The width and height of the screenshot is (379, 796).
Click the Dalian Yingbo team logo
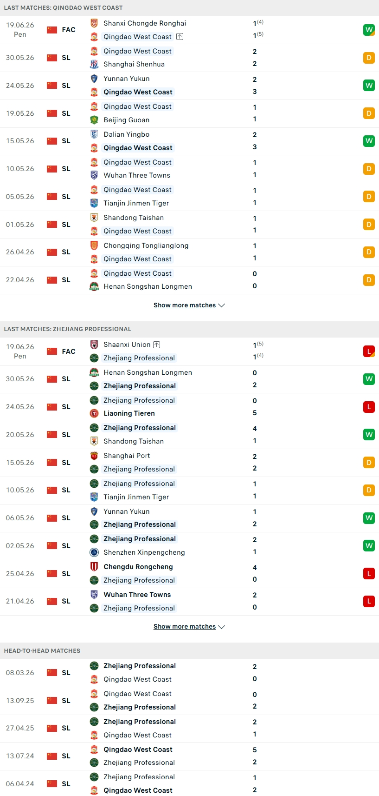[94, 134]
